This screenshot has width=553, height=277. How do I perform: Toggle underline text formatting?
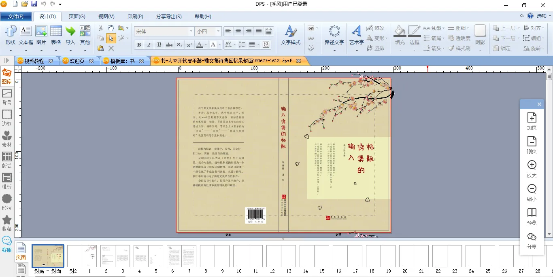(x=159, y=44)
